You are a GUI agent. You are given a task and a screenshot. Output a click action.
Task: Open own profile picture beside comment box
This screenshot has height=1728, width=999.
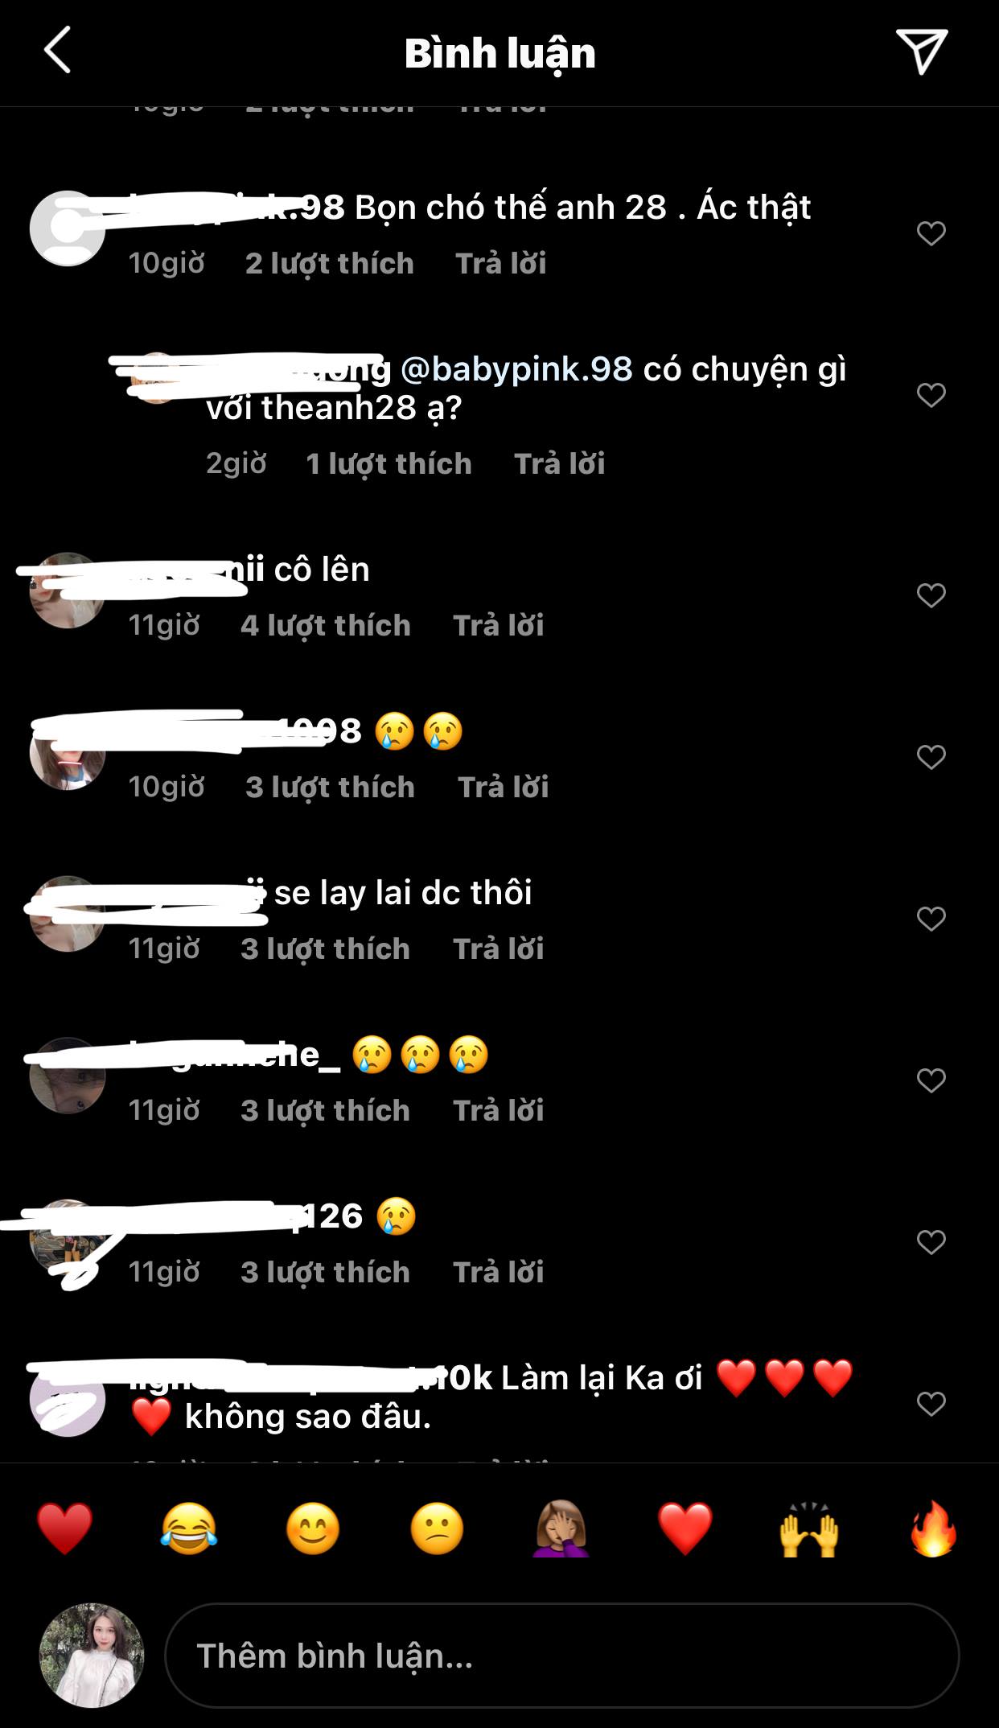point(92,1656)
